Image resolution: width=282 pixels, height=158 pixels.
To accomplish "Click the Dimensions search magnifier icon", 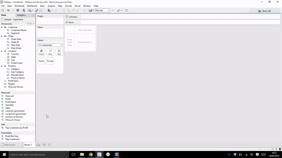I will point(31,24).
